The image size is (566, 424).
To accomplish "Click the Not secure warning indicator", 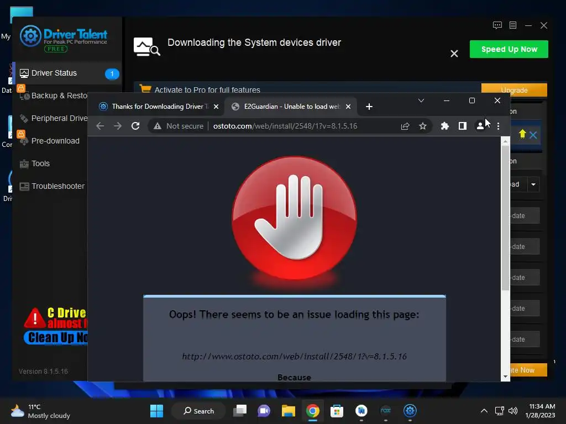I will tap(179, 126).
